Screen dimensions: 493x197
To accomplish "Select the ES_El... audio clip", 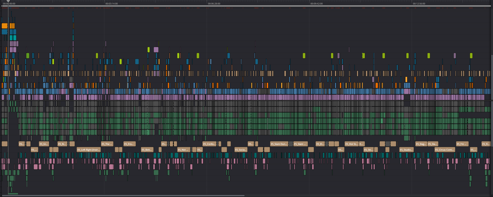I will click(x=320, y=144).
